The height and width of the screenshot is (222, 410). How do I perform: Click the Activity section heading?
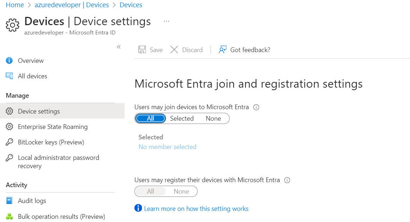tap(17, 185)
